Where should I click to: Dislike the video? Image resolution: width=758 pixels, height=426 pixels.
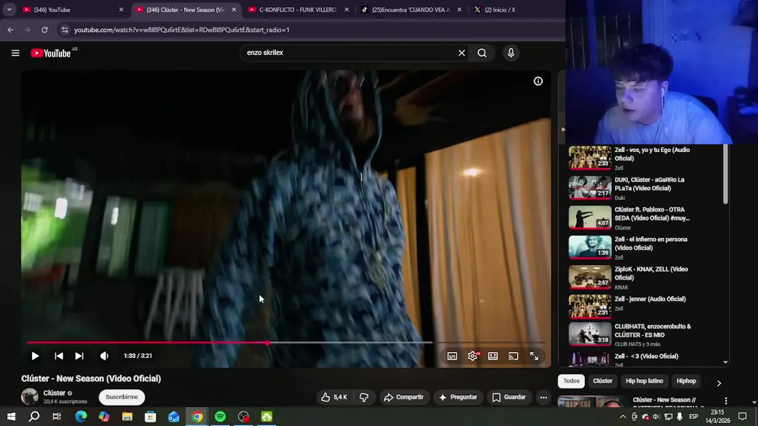(364, 398)
